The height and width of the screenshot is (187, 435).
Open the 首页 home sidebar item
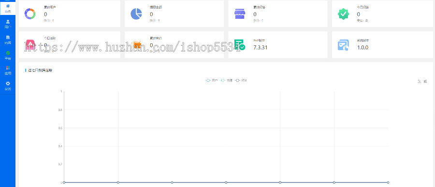tap(8, 8)
